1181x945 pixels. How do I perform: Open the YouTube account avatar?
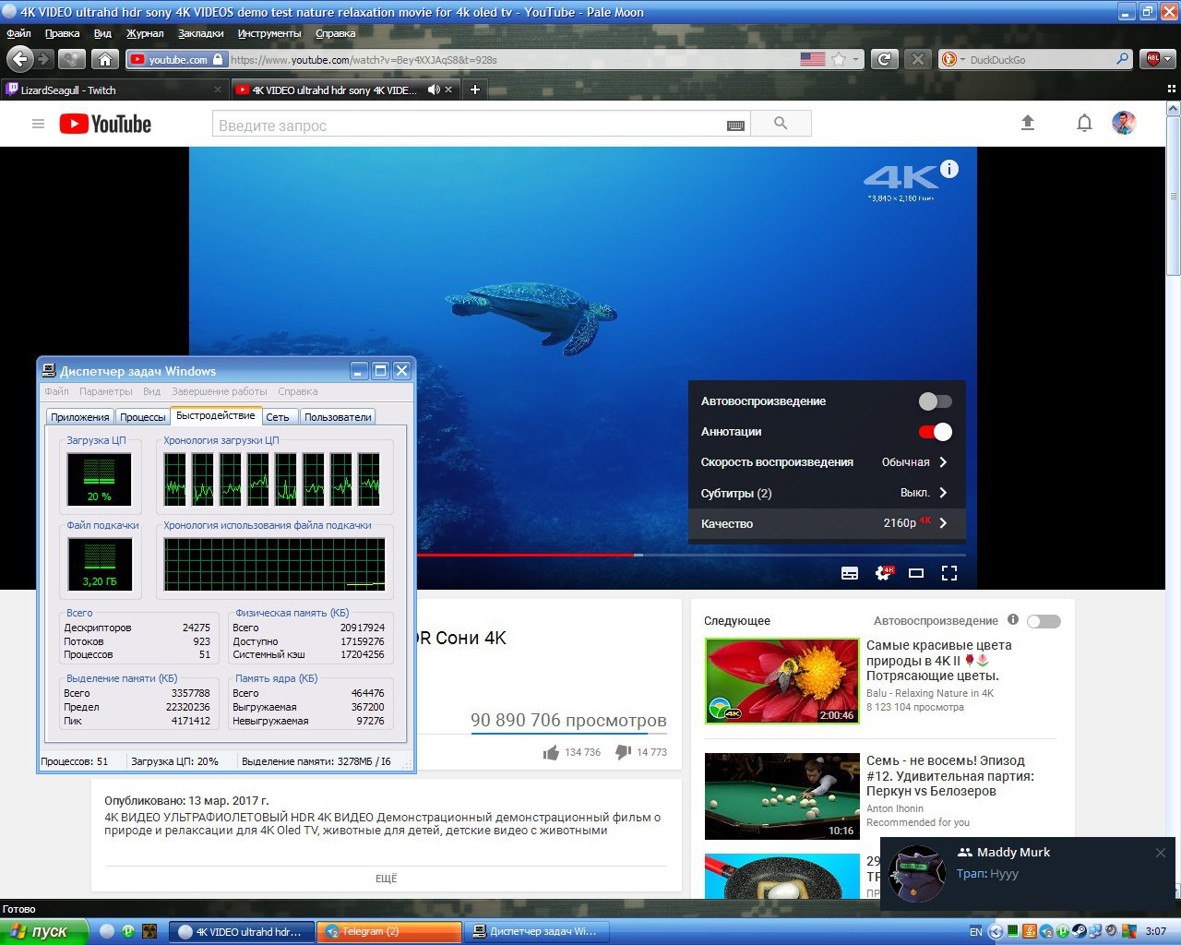(x=1124, y=123)
